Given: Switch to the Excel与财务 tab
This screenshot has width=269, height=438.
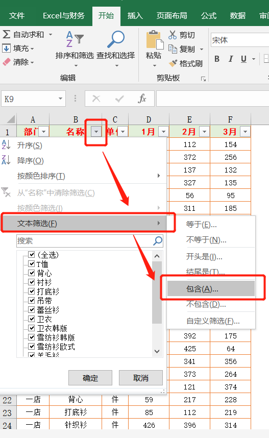Looking at the screenshot, I should point(64,16).
